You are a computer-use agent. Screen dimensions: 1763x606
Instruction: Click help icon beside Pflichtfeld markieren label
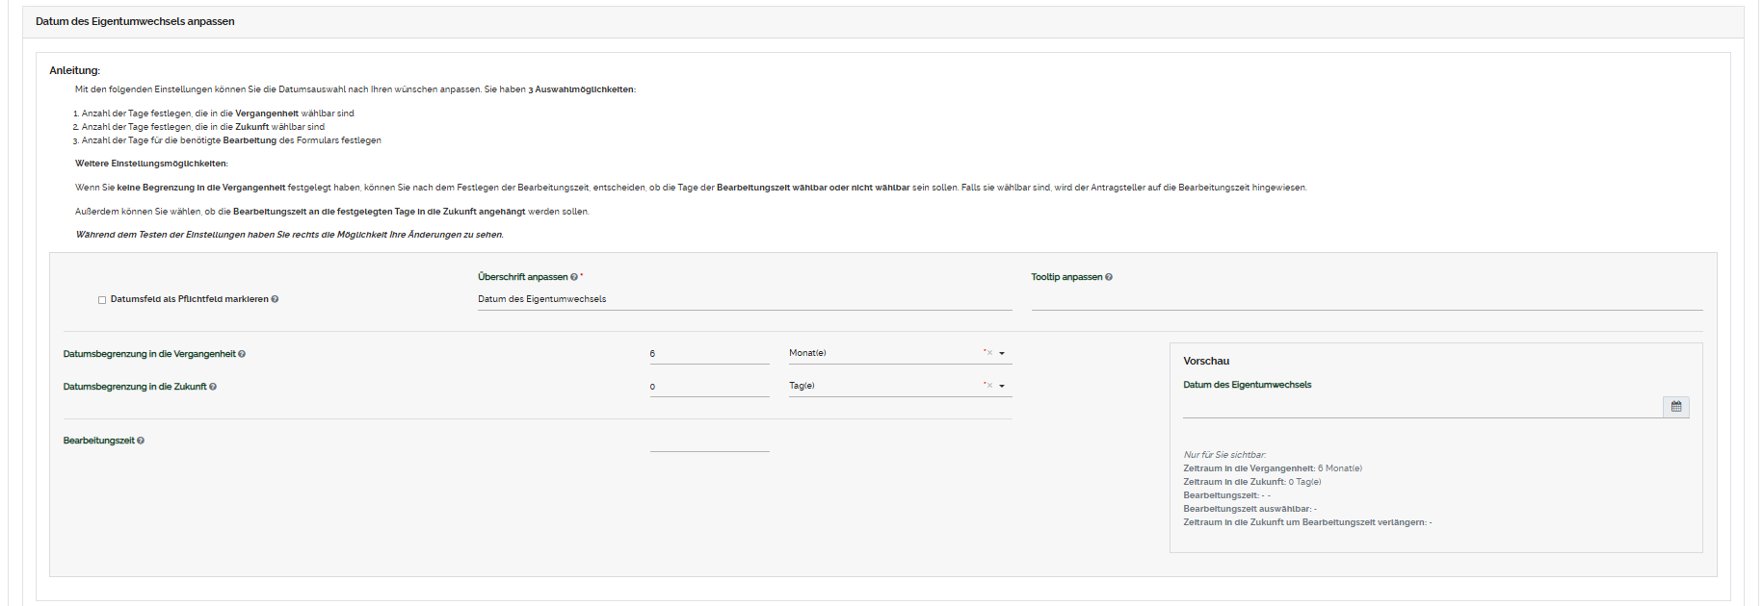[275, 299]
